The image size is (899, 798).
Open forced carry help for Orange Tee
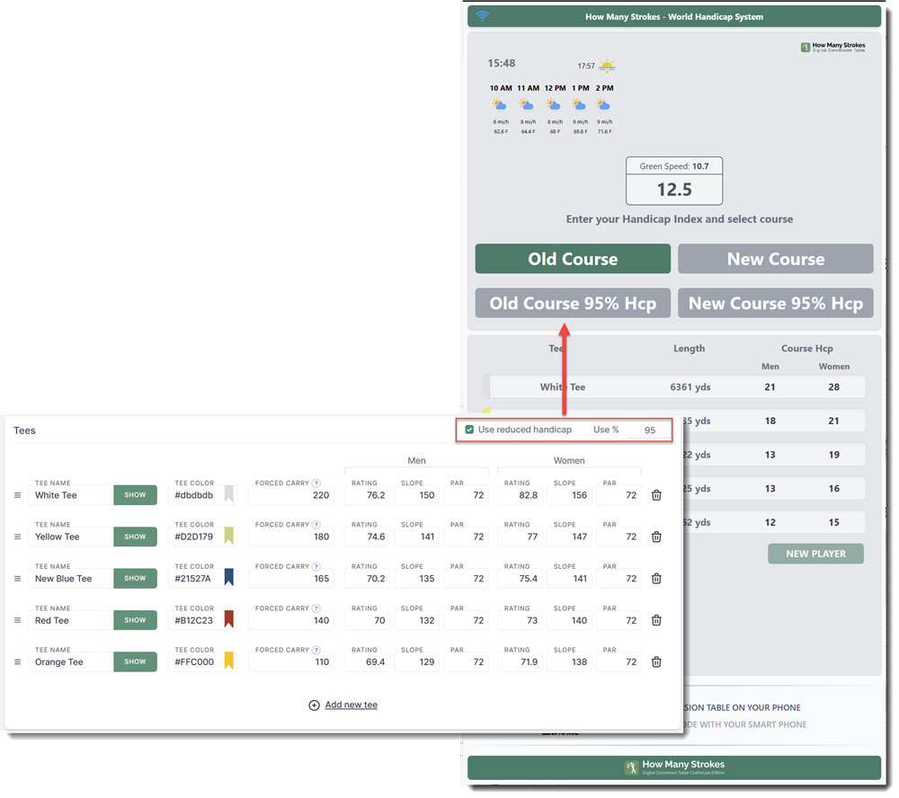[316, 650]
